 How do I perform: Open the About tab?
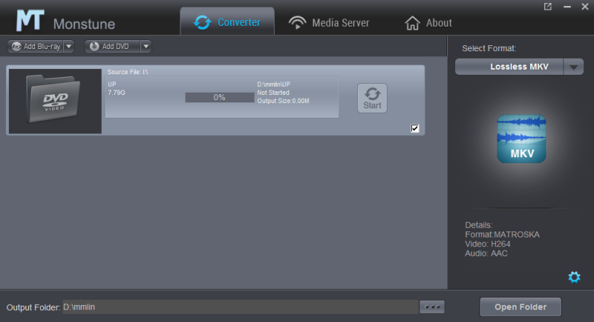click(428, 22)
